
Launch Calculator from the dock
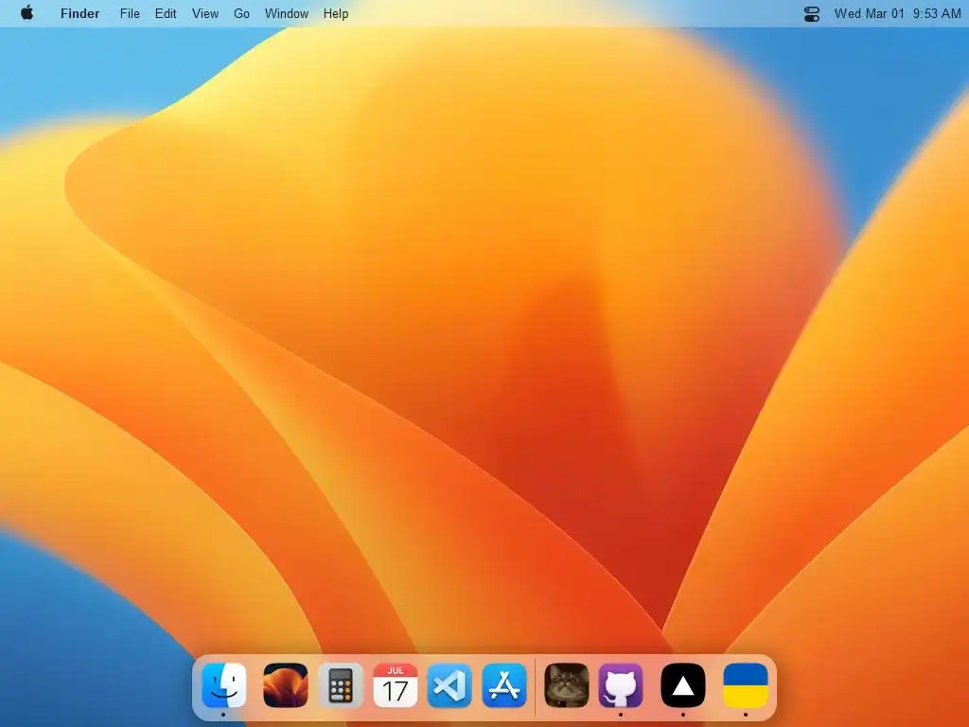(x=341, y=685)
